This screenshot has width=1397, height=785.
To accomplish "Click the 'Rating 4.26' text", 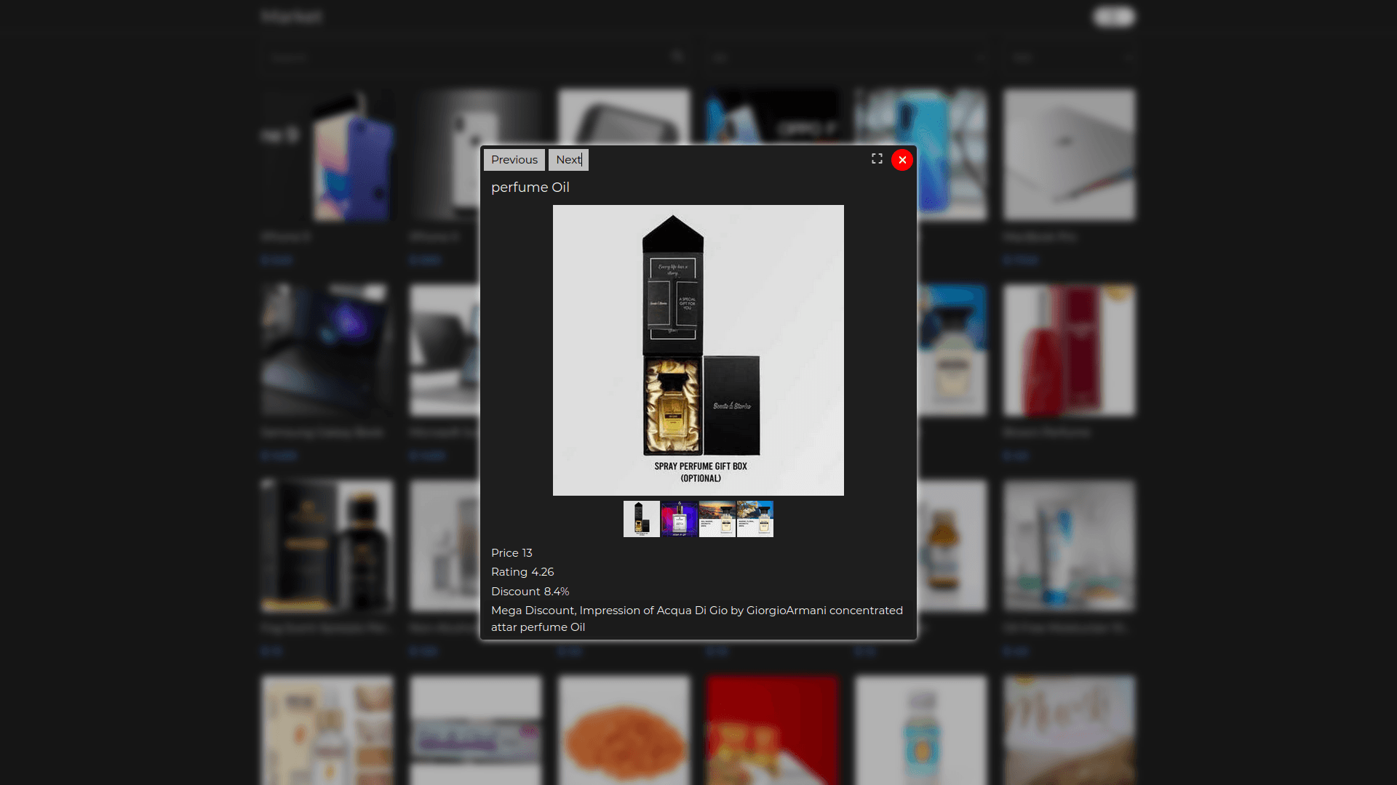I will pos(522,572).
